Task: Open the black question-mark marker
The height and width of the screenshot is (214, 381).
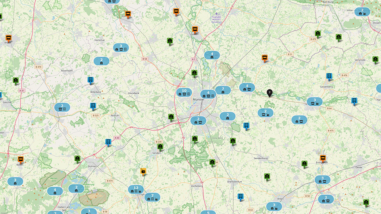Action: point(269,93)
